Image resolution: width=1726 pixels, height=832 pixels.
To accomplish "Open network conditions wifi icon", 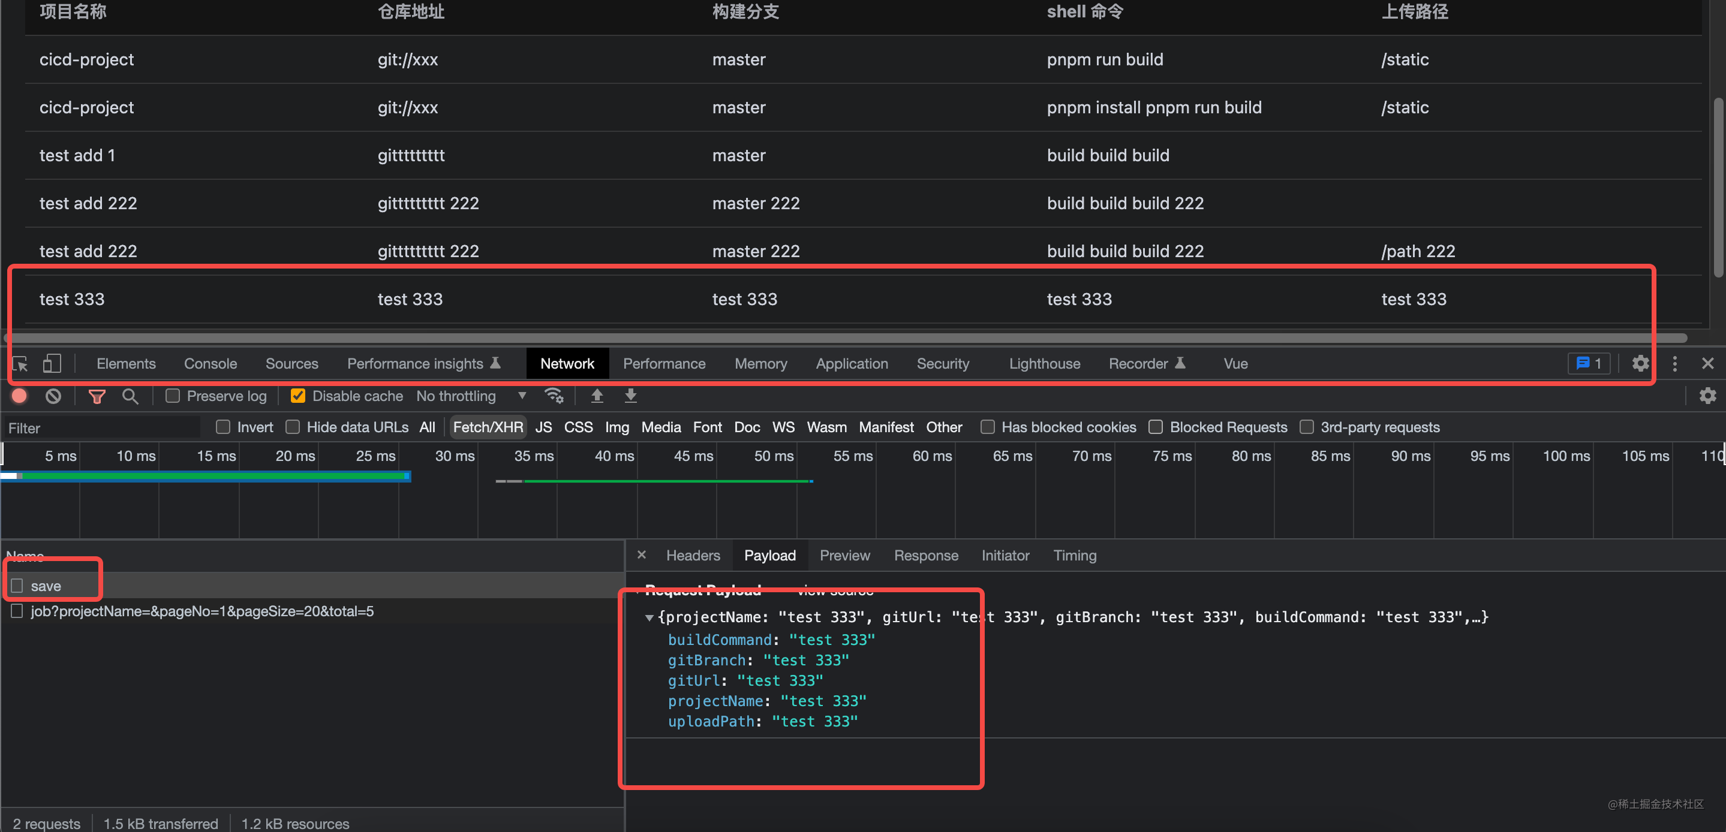I will point(554,396).
